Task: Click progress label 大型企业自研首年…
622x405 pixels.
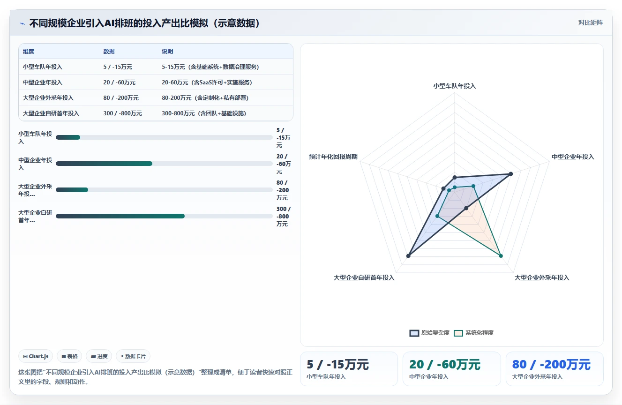Action: (x=35, y=216)
